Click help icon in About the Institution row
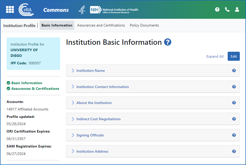 tap(234, 102)
